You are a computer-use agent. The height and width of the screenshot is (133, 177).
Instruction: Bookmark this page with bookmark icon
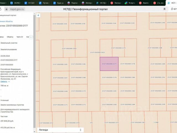tap(165, 9)
